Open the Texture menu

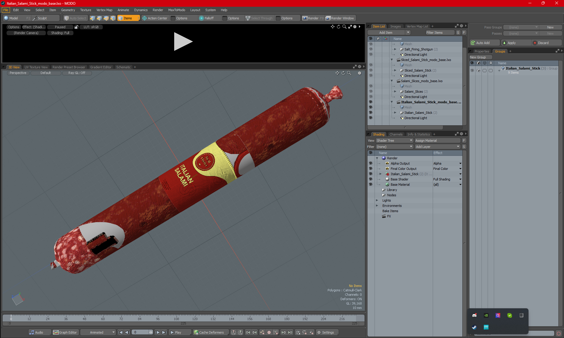click(85, 10)
